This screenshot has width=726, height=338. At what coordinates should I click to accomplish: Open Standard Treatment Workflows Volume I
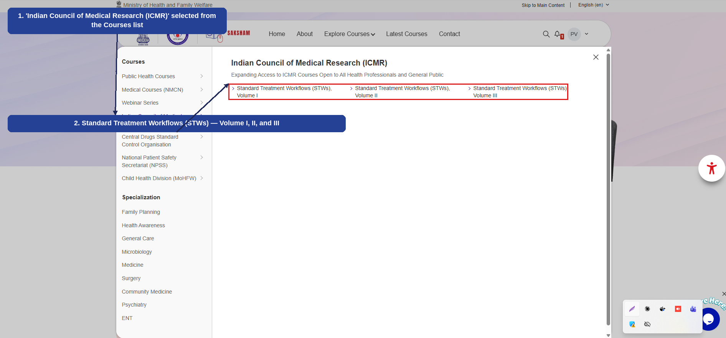pos(284,92)
